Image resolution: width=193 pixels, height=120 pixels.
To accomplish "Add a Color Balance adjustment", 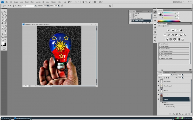I will coord(173,35).
